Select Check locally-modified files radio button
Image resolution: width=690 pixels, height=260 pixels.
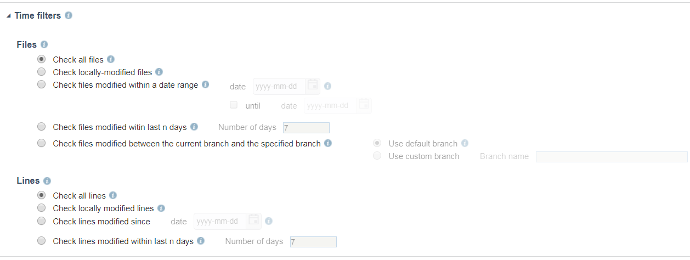[x=41, y=72]
